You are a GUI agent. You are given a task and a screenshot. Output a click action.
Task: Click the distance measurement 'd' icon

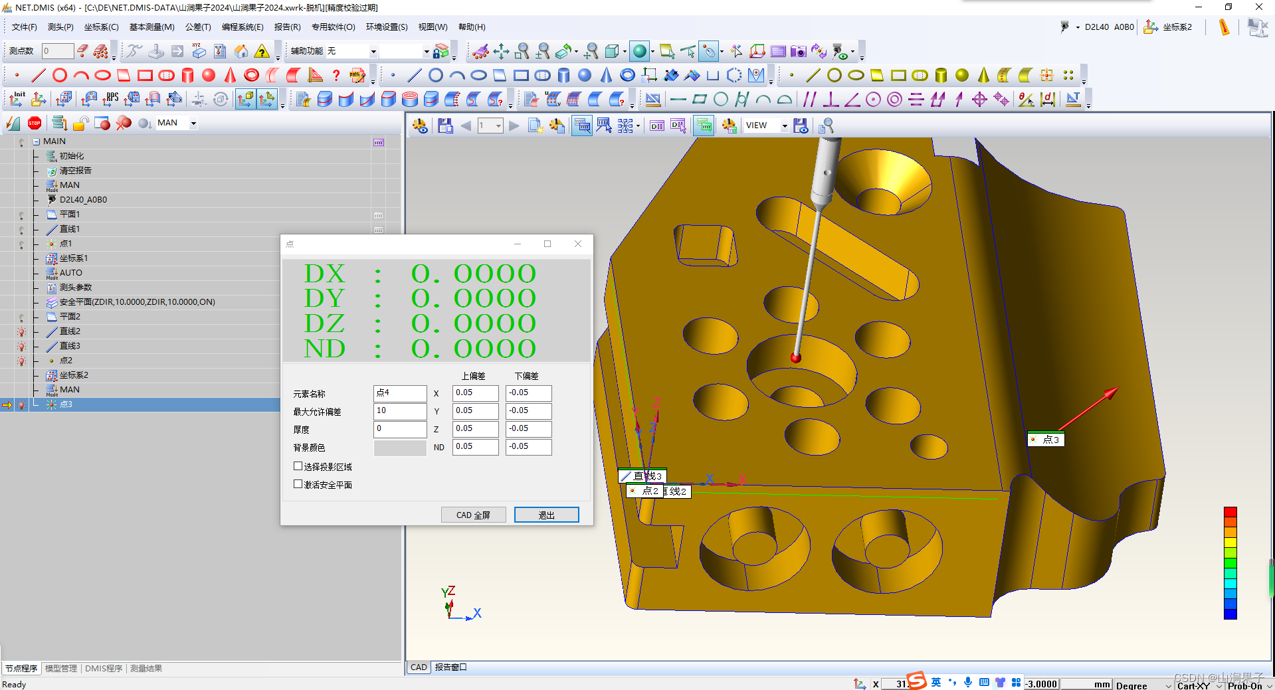pos(1048,99)
